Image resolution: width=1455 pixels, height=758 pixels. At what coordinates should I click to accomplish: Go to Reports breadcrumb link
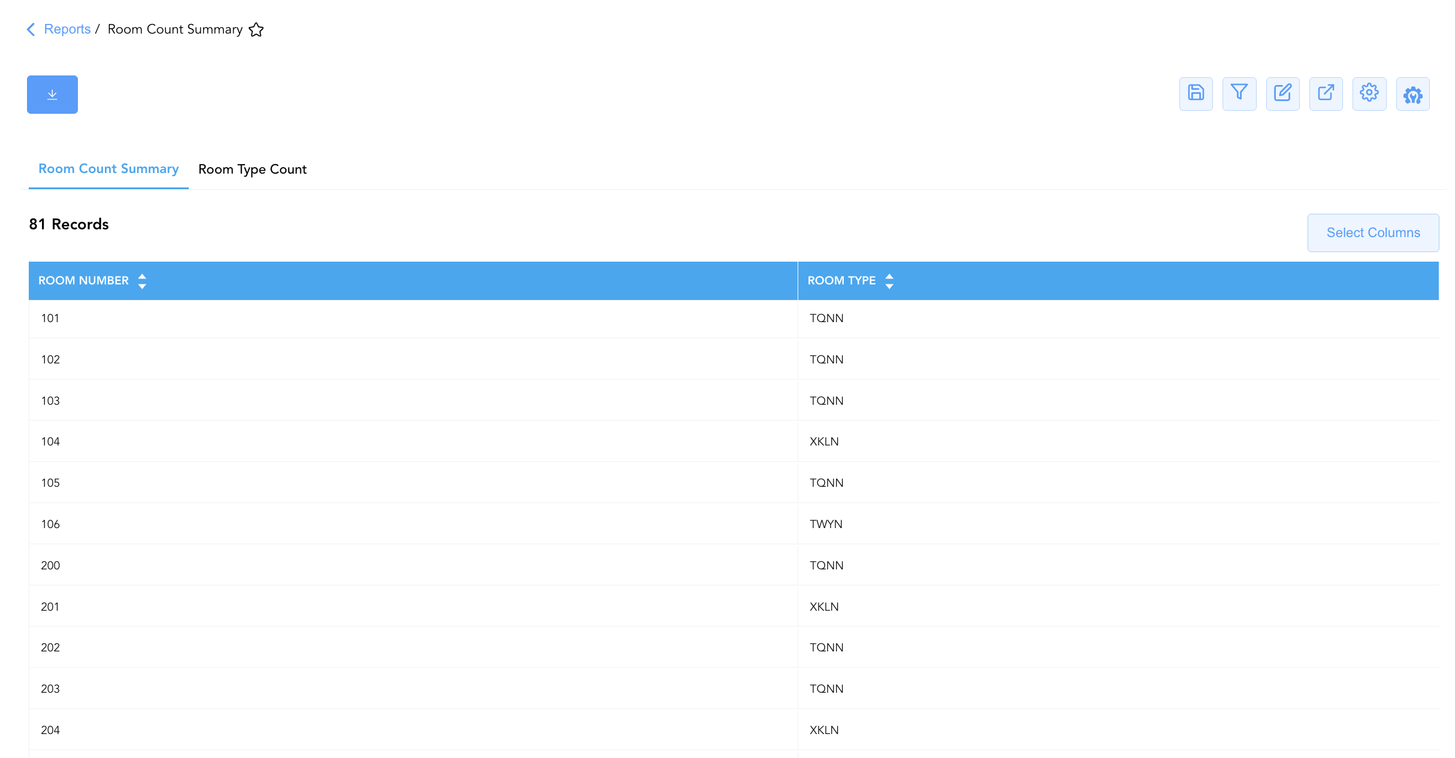click(67, 29)
